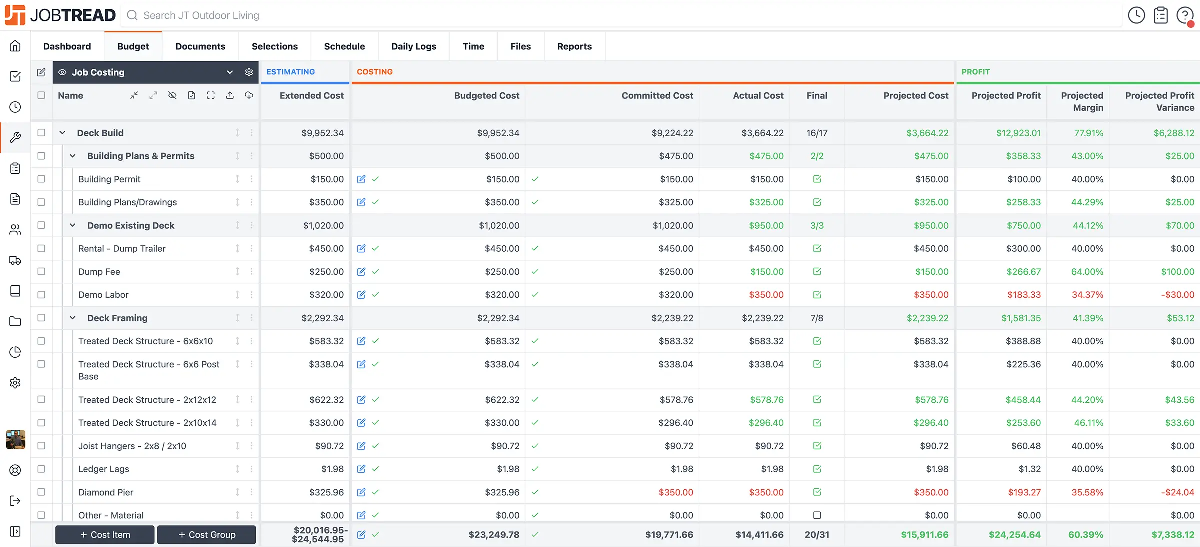Click the + Cost Group button

[207, 535]
